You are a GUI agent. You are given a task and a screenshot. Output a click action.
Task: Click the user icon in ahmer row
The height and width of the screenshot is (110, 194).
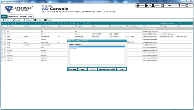pos(5,34)
